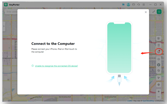The width and height of the screenshot is (167, 104).
Task: Open the hamburger main menu
Action: click(x=144, y=5)
